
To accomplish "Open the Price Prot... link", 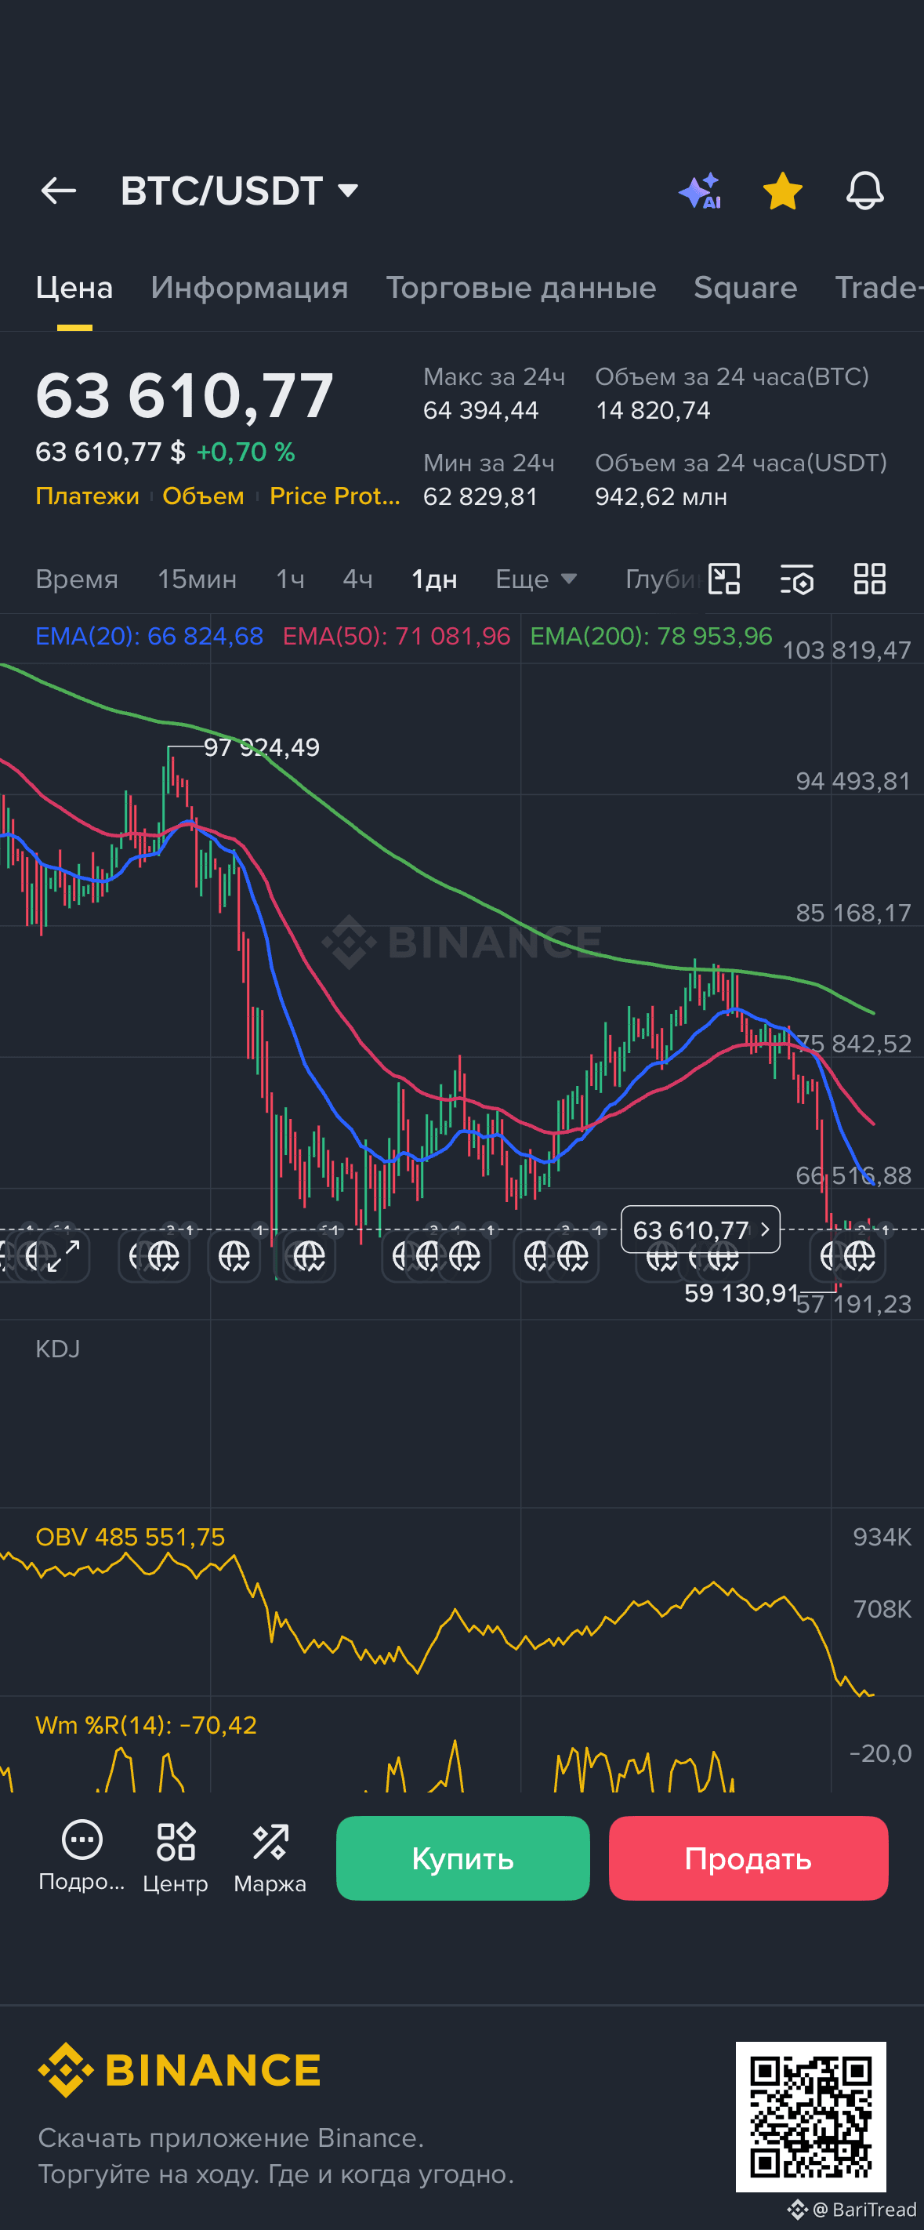I will point(335,496).
